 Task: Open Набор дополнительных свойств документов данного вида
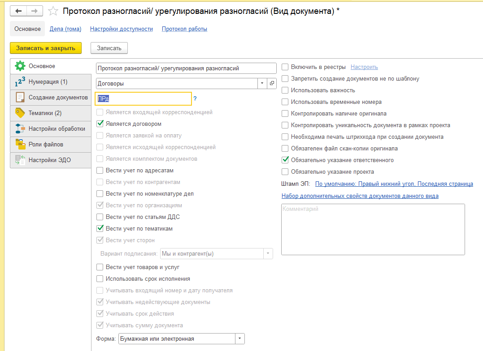tap(360, 196)
